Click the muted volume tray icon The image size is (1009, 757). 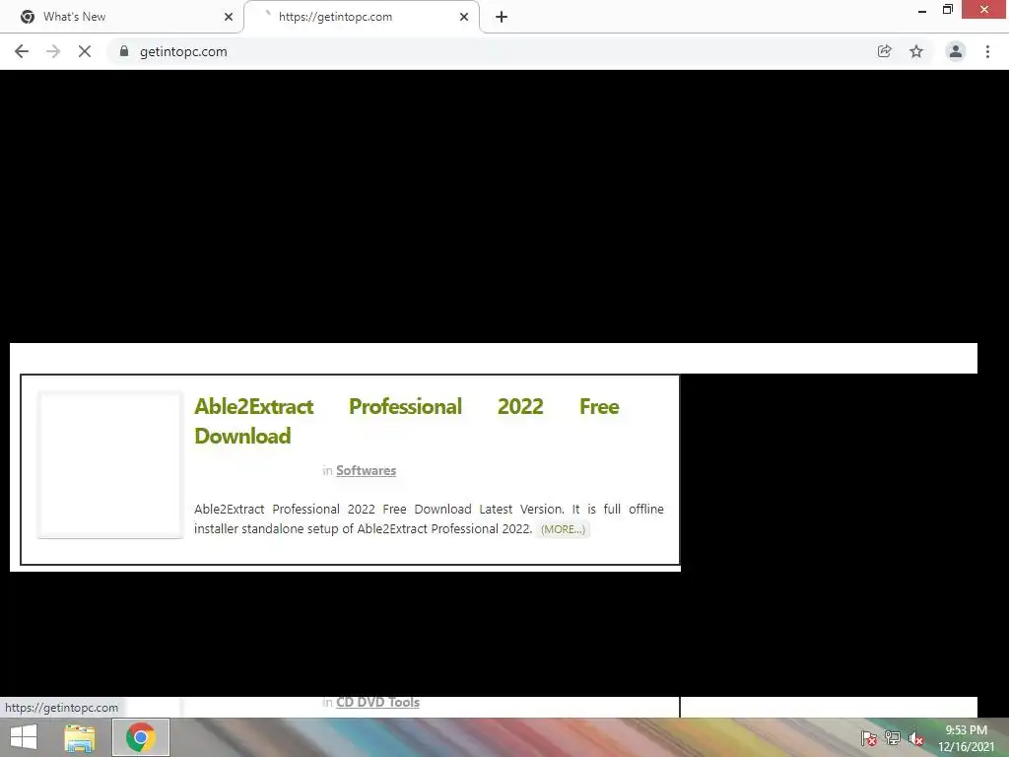(x=915, y=738)
